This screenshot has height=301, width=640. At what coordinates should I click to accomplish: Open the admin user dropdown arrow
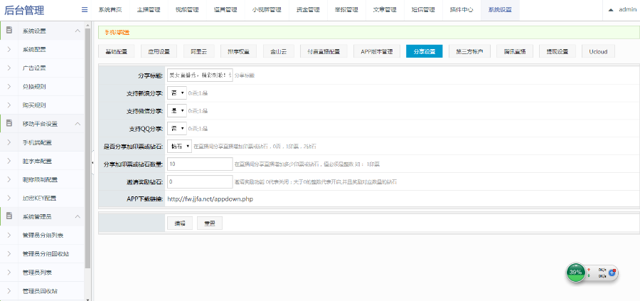pos(611,10)
